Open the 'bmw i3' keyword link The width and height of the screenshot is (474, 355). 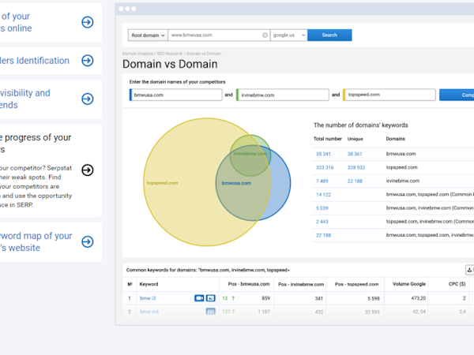coord(148,298)
